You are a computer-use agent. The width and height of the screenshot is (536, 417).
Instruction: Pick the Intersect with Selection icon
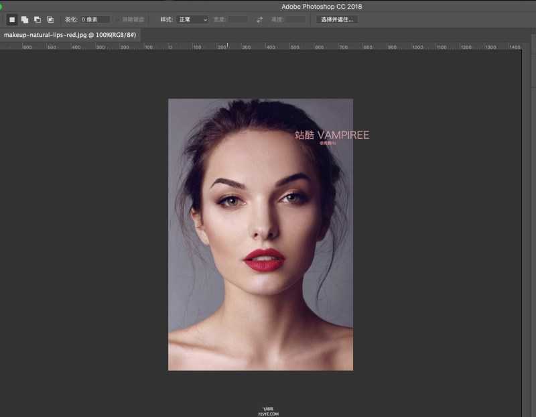point(50,19)
